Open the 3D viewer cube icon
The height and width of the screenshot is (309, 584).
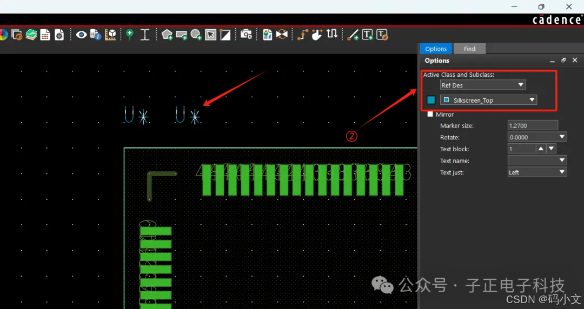pyautogui.click(x=111, y=35)
